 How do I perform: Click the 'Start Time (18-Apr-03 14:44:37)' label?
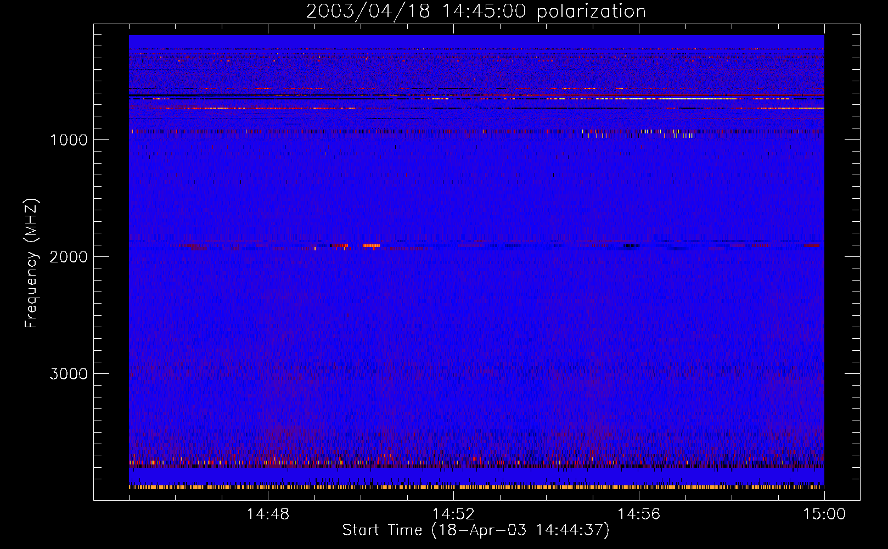[476, 530]
